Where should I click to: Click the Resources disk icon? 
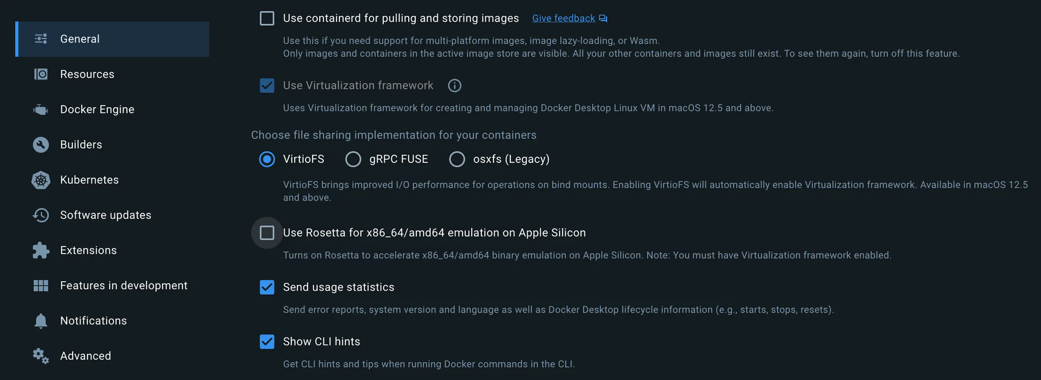click(x=41, y=74)
